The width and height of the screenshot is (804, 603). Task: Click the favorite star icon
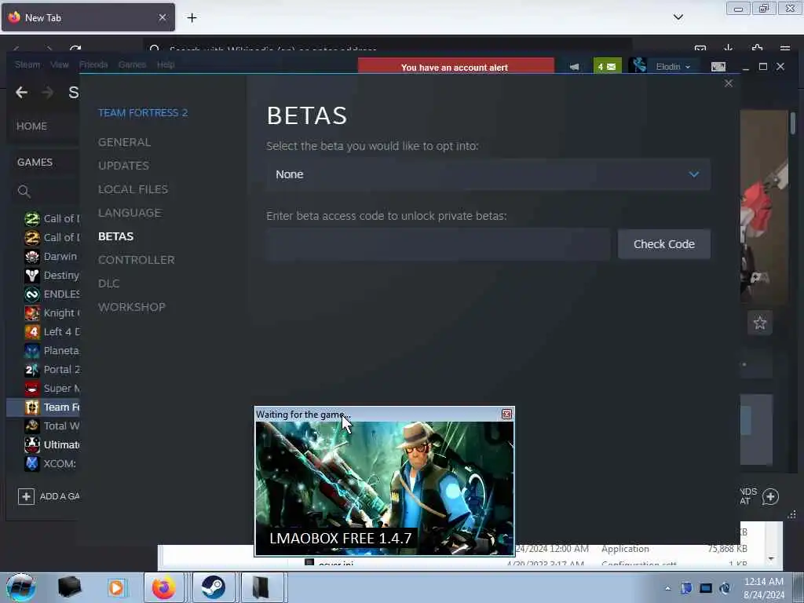point(760,323)
